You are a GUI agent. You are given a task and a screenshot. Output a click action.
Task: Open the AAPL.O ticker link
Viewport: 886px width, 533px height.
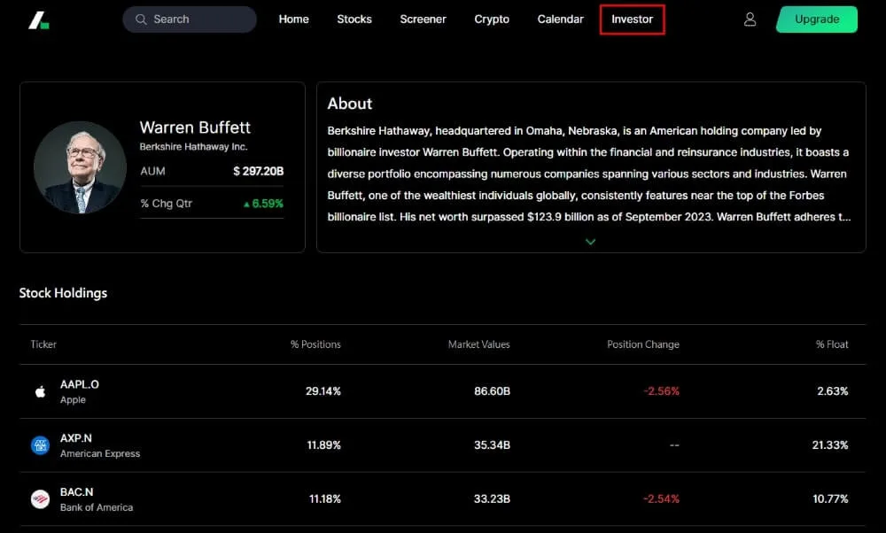coord(80,384)
